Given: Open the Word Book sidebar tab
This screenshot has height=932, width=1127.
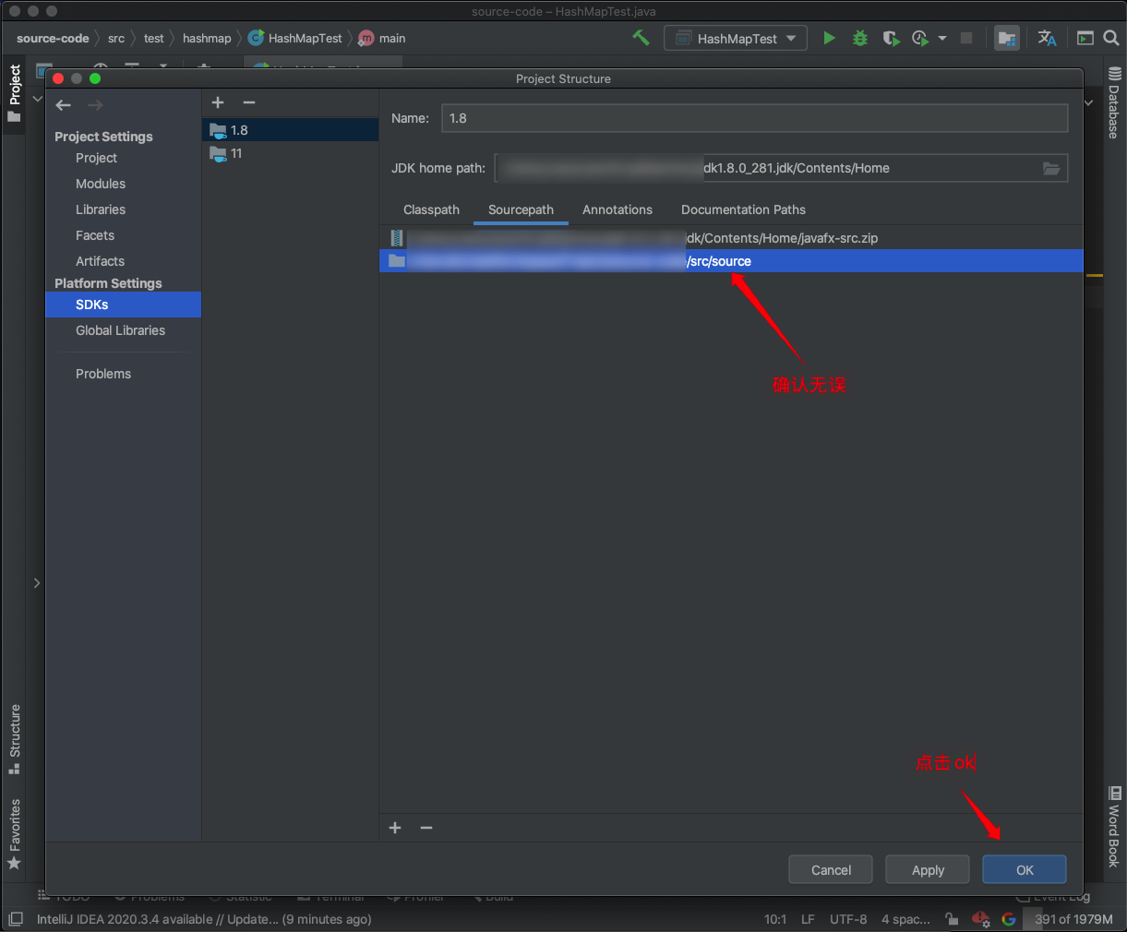Looking at the screenshot, I should click(1114, 827).
